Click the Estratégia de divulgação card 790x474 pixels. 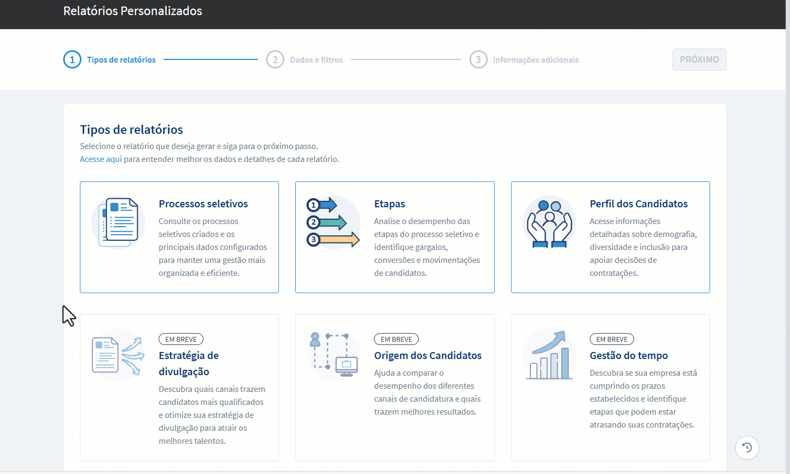coord(179,387)
